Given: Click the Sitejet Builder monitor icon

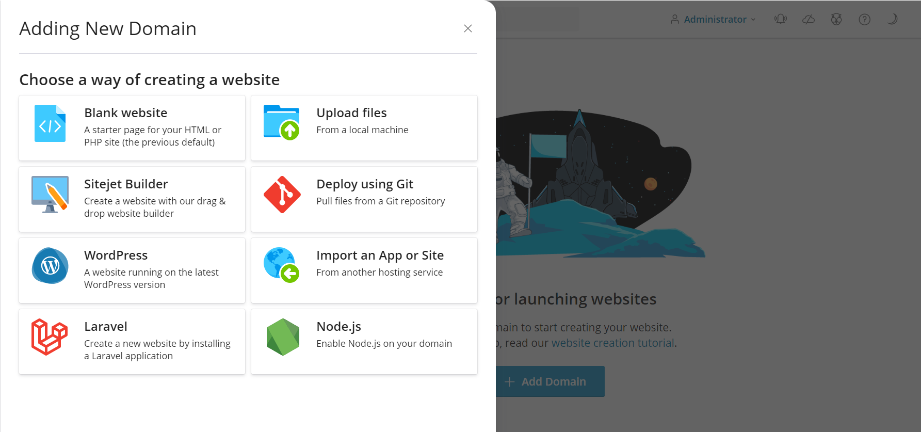Looking at the screenshot, I should click(50, 195).
